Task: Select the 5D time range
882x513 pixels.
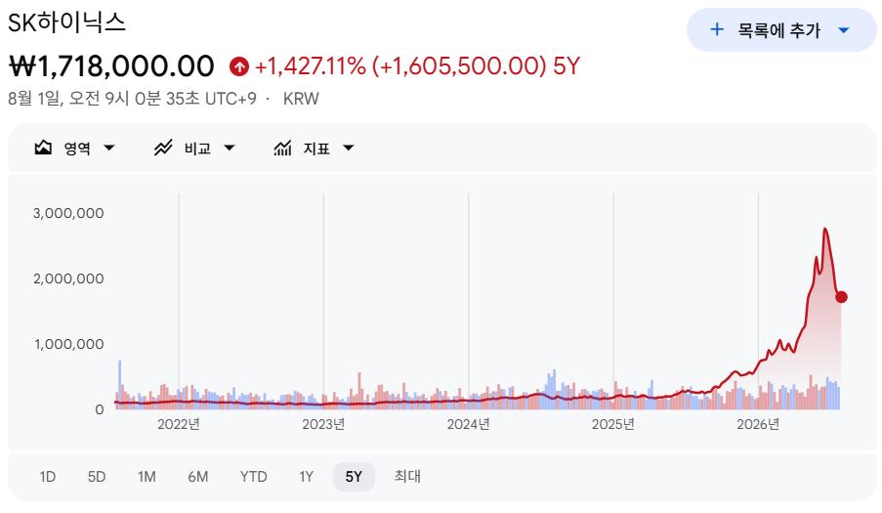Action: [x=97, y=477]
